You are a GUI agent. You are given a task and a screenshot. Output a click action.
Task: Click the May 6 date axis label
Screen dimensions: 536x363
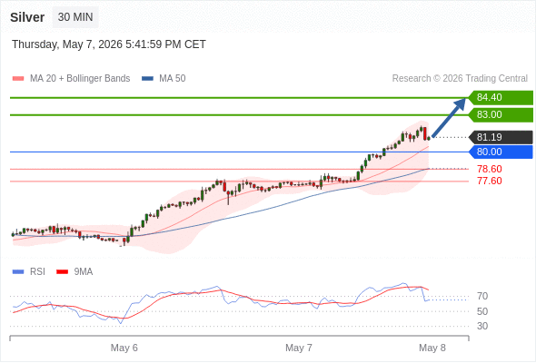(124, 348)
